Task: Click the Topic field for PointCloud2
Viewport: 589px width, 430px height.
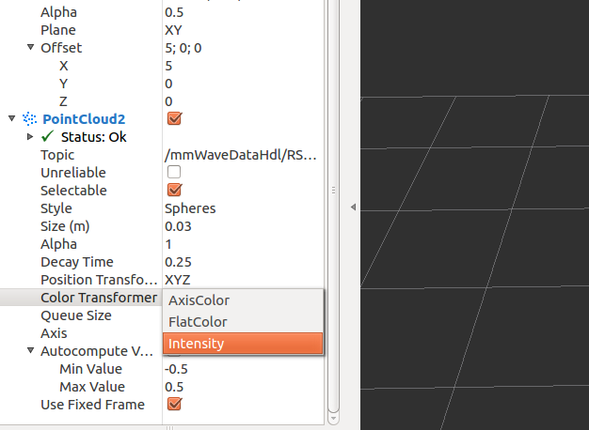Action: (x=239, y=155)
